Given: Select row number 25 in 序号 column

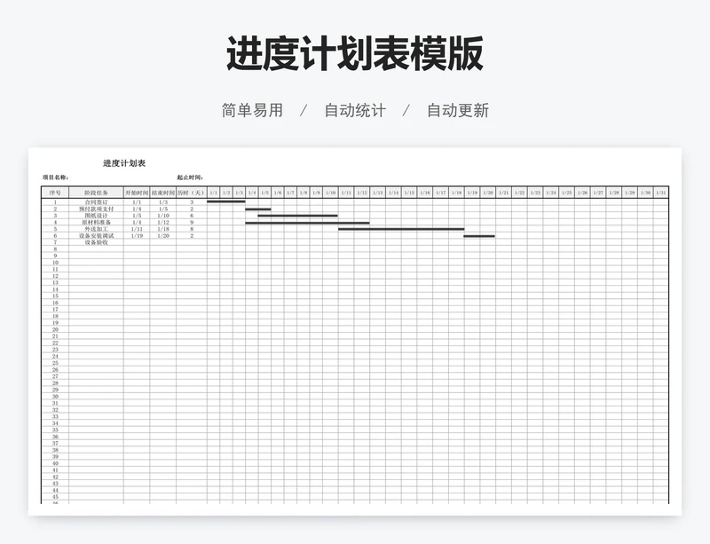Looking at the screenshot, I should tap(55, 363).
